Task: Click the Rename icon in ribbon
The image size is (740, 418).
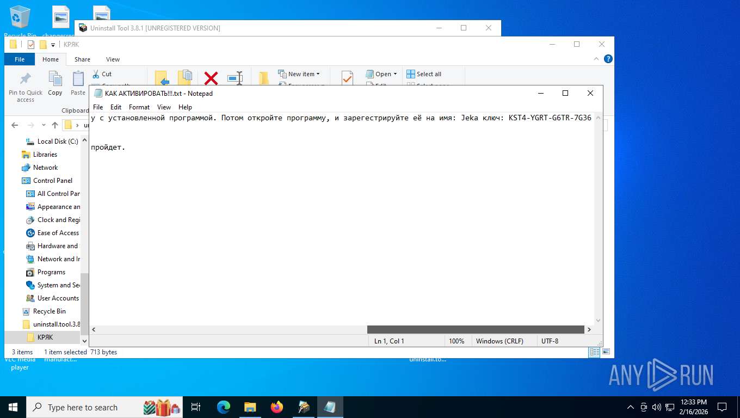Action: tap(235, 78)
